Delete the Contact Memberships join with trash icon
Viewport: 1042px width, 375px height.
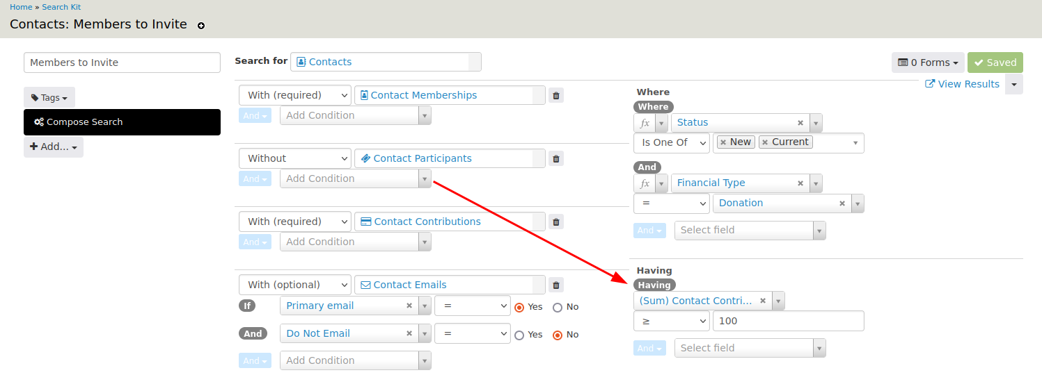555,96
